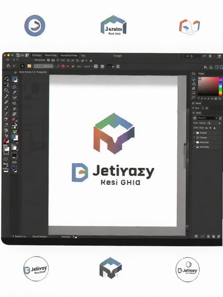The height and width of the screenshot is (297, 223).
Task: Click the blue circle icon at tool panel bottom
Action: (x=14, y=168)
